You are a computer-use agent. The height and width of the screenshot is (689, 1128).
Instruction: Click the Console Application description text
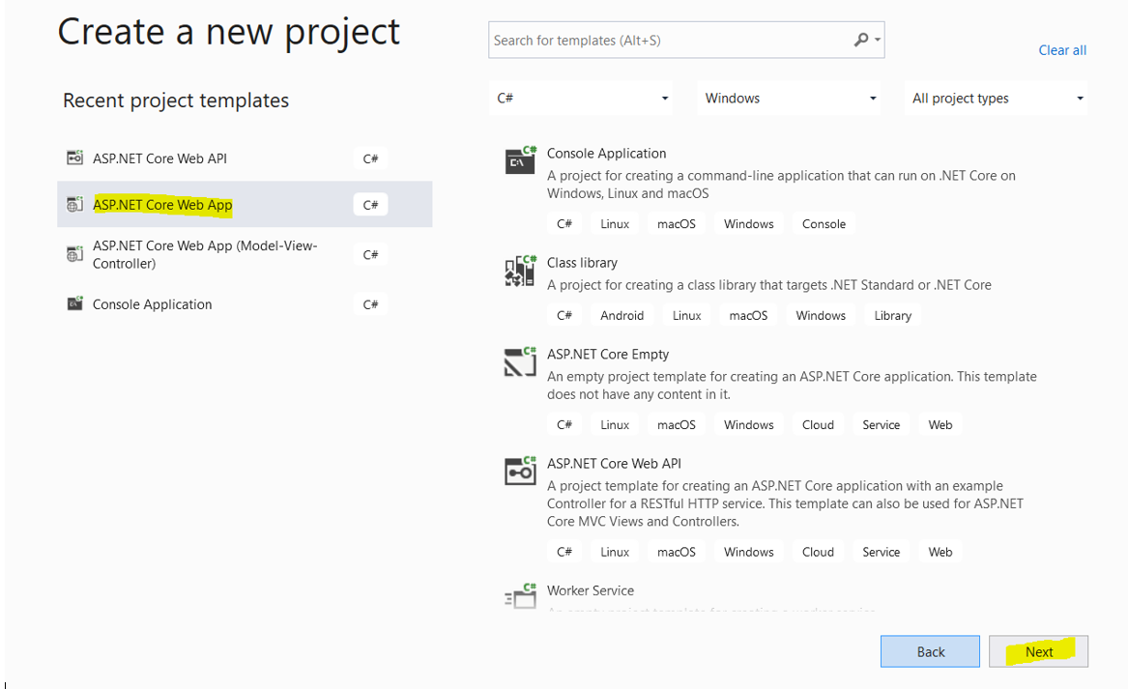pos(781,185)
